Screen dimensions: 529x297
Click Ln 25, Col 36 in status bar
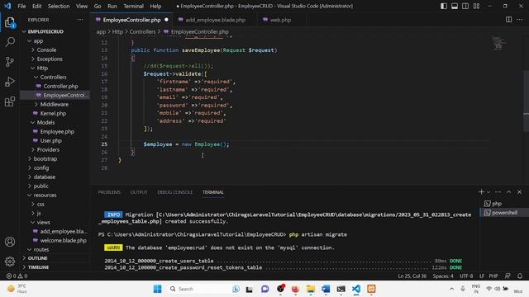(x=412, y=276)
